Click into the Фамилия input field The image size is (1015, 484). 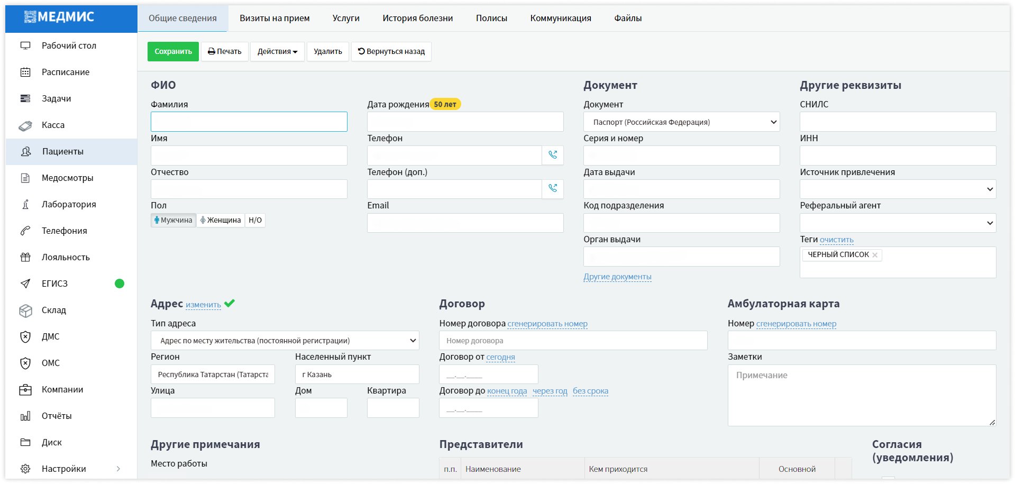tap(249, 122)
